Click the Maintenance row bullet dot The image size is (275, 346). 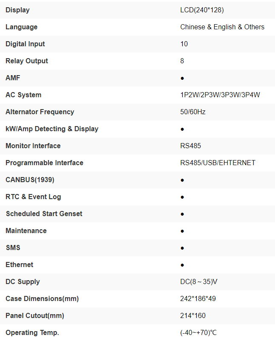point(182,231)
